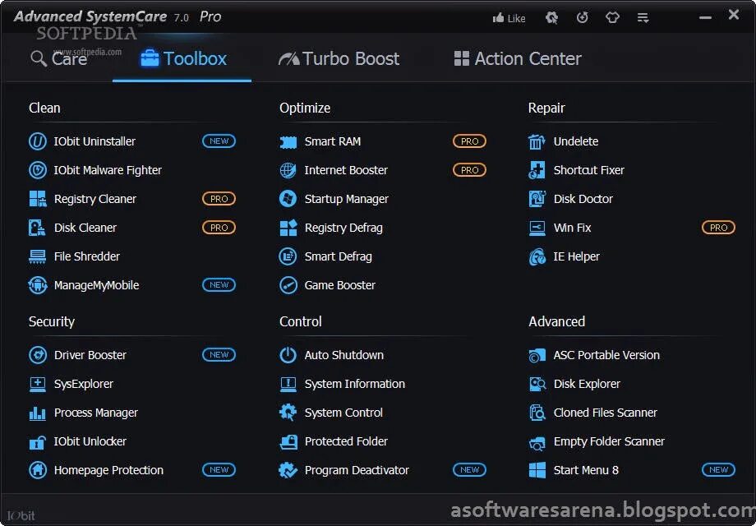Click the NEW badge beside Program Deactivator
This screenshot has height=526, width=756.
469,469
